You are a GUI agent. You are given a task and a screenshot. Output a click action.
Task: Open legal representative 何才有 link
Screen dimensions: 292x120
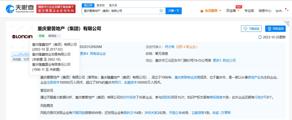[x=170, y=47]
